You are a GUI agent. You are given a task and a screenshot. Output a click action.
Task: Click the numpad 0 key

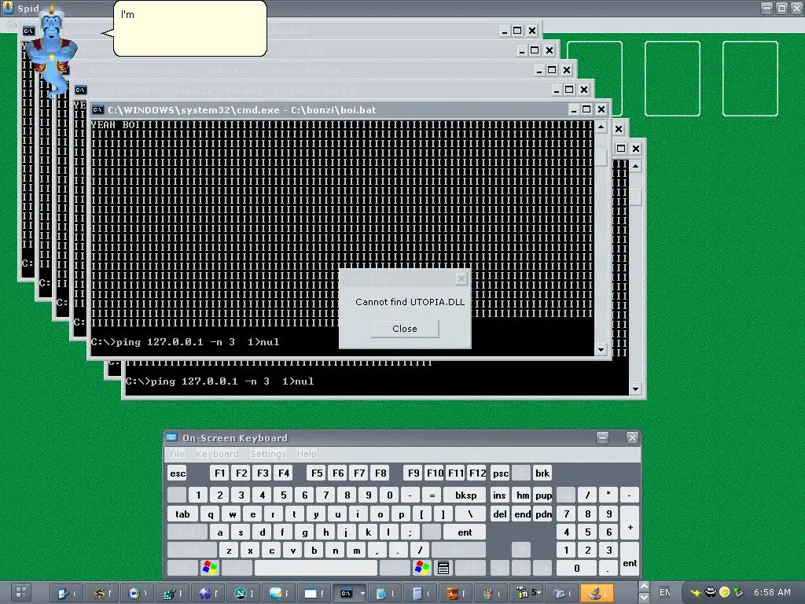click(x=576, y=568)
